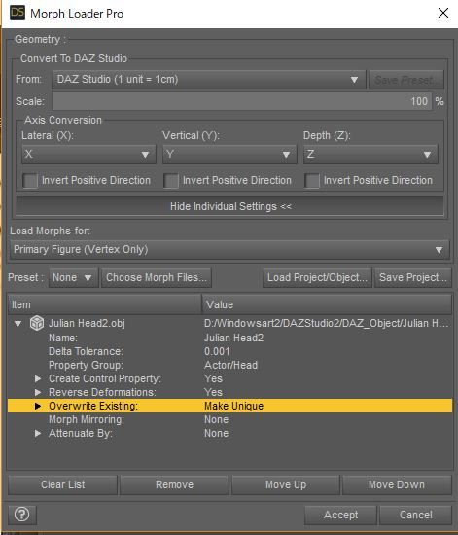Screen dimensions: 458x535
Task: Click the Item column header
Action: tap(105, 304)
